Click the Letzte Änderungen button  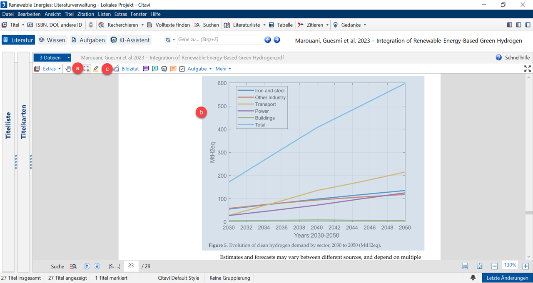point(507,278)
